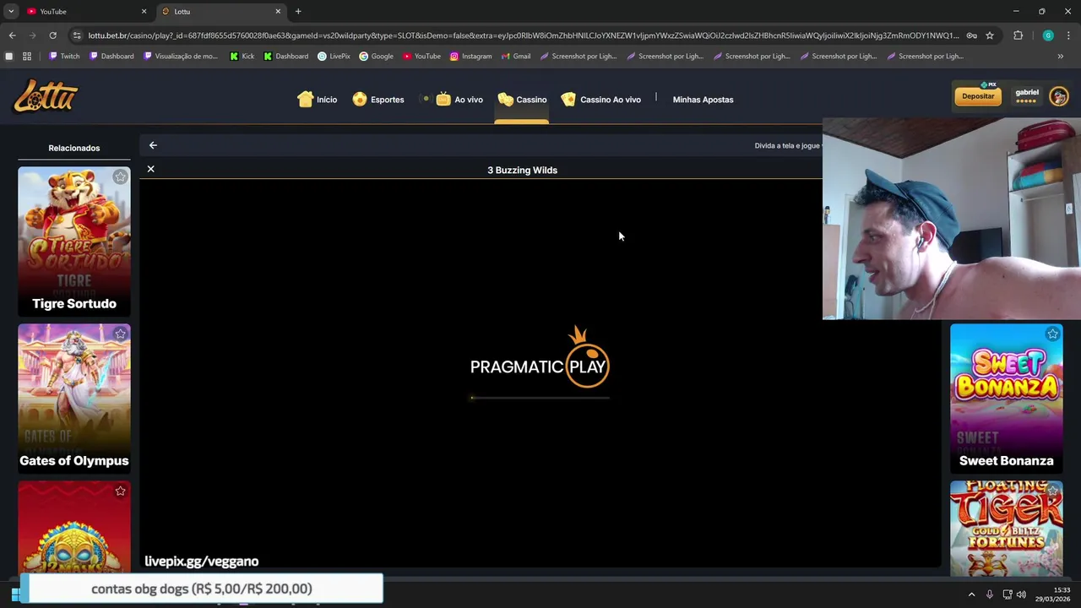Open the apps grid in the bookmarks bar

(x=27, y=57)
